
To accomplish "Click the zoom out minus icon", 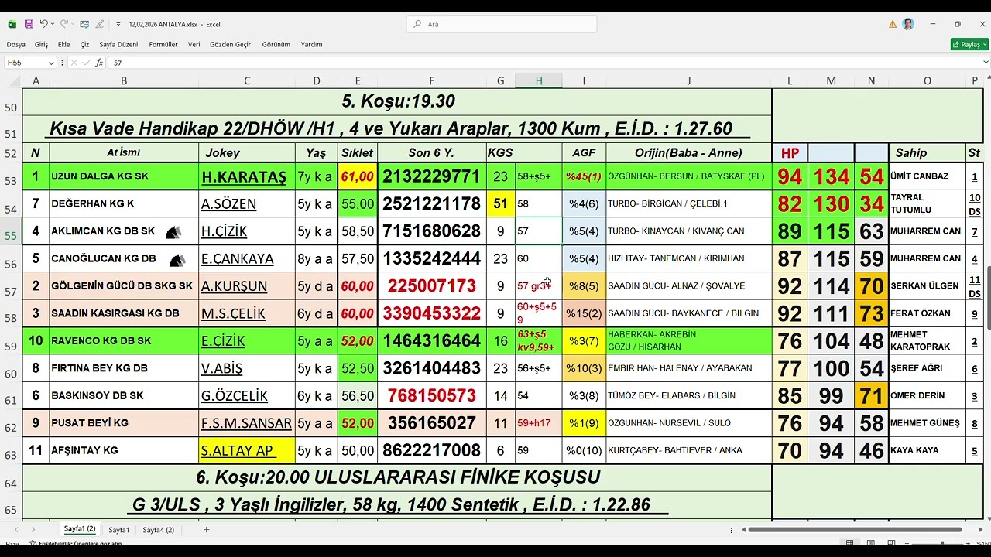I will click(907, 543).
